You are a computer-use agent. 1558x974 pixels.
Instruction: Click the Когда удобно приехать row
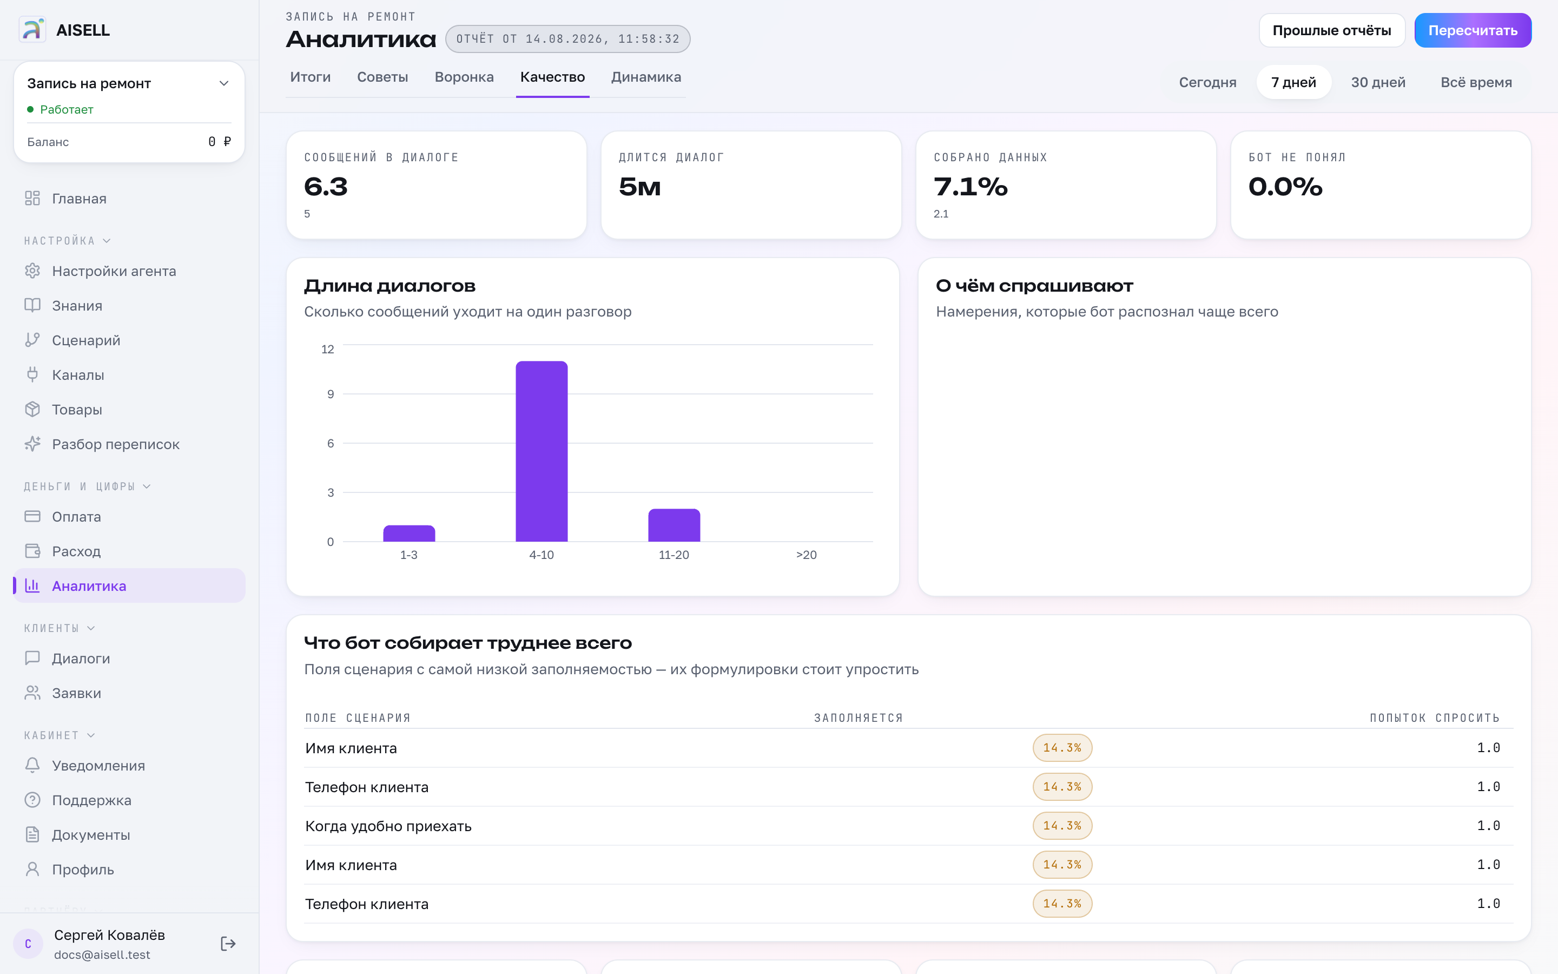pos(908,826)
